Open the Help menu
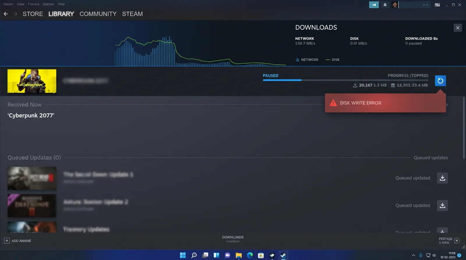466x260 pixels. point(61,4)
